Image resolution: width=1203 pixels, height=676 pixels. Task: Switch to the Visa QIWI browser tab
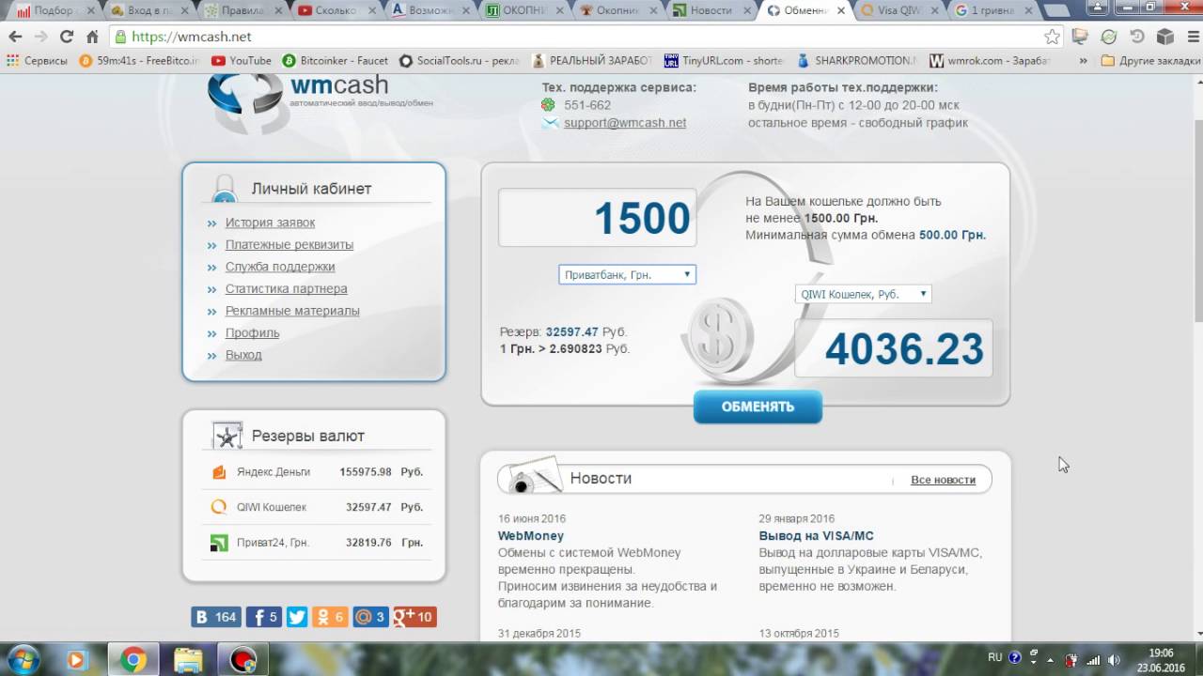898,11
